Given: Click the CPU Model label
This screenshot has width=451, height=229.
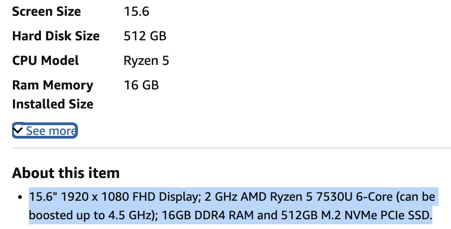Looking at the screenshot, I should pyautogui.click(x=45, y=61).
